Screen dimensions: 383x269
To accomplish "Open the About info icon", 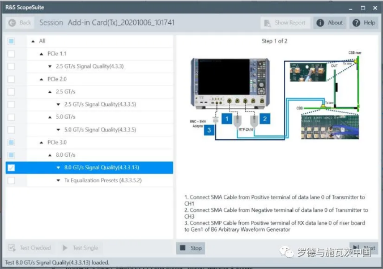I will [x=320, y=23].
